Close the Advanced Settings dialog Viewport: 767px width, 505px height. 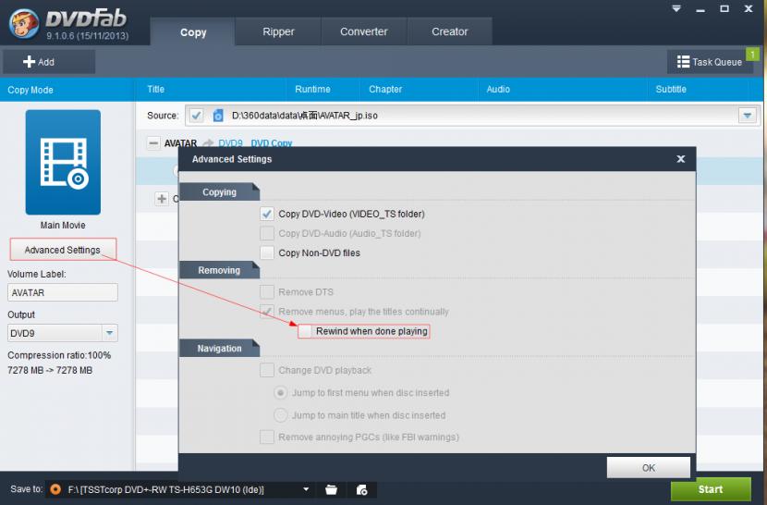point(680,159)
